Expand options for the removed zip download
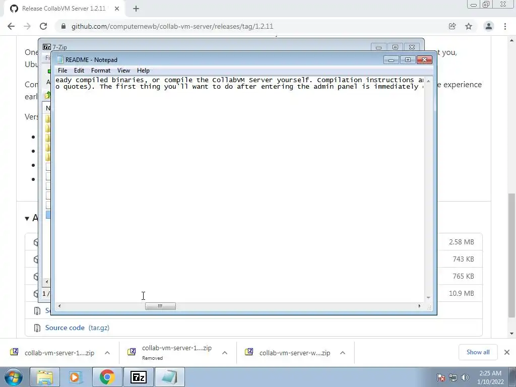This screenshot has width=516, height=387. click(225, 353)
